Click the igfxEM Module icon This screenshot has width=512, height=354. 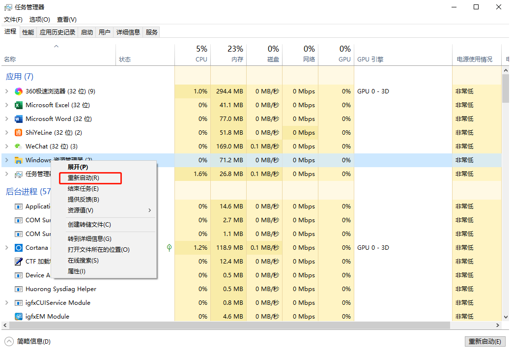19,317
